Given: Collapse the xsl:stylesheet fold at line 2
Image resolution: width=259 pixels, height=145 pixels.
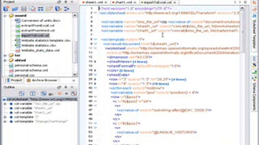Looking at the screenshot, I should pyautogui.click(x=96, y=13).
